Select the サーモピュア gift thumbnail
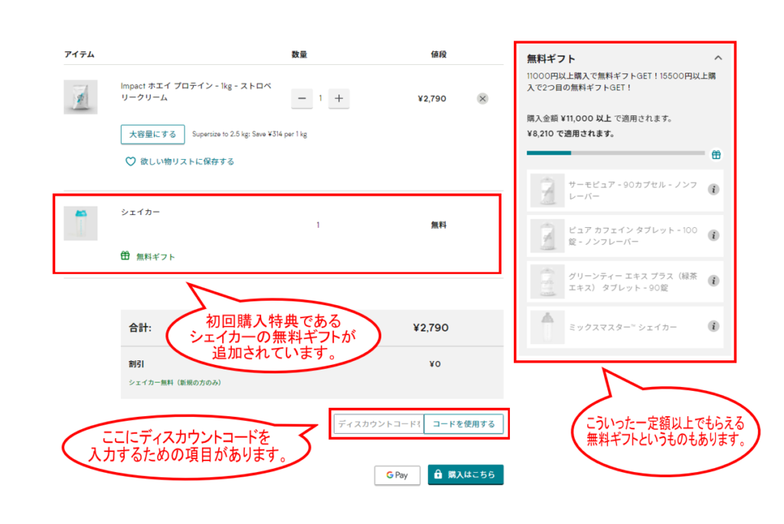 coord(547,190)
